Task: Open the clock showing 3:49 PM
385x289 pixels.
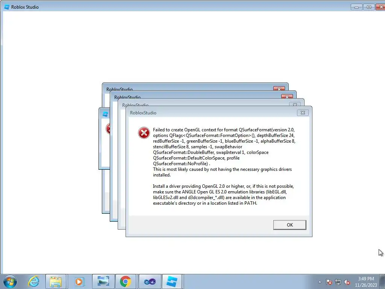Action: tap(366, 282)
